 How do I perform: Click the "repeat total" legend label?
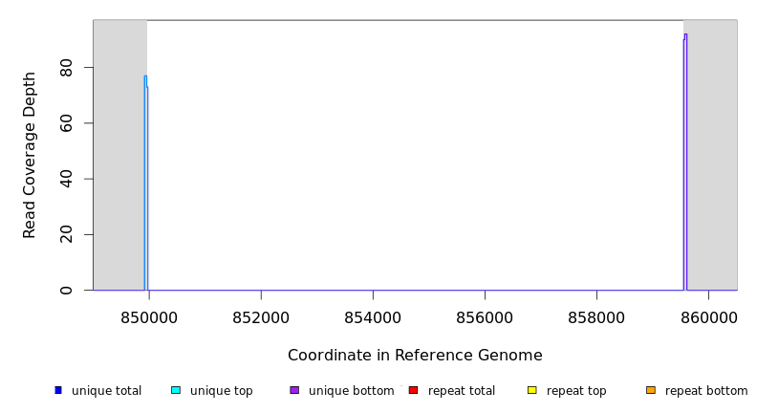[462, 391]
